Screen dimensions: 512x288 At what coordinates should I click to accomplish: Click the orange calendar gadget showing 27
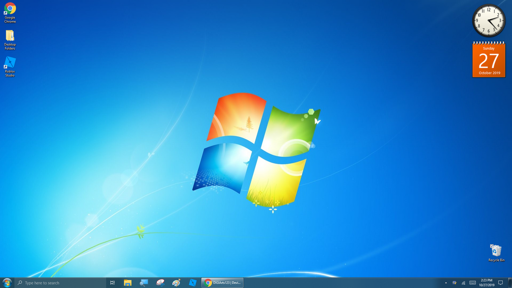[489, 60]
